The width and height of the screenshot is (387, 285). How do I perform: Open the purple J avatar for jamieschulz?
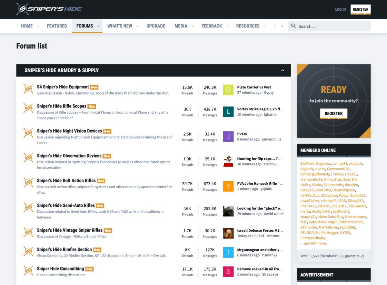pyautogui.click(x=228, y=137)
